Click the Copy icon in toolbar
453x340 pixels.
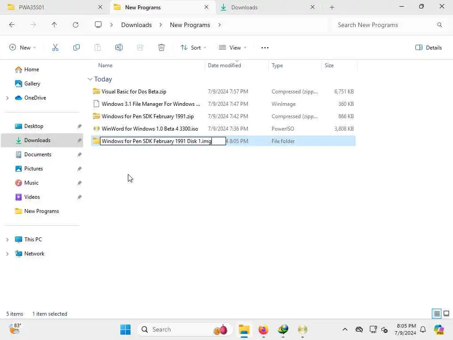coord(77,48)
